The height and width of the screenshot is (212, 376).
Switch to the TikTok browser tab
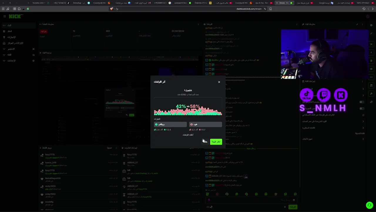(62, 3)
